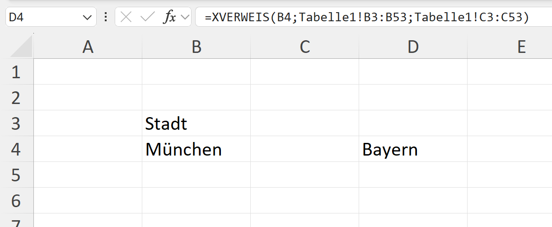Select column D header

point(413,47)
